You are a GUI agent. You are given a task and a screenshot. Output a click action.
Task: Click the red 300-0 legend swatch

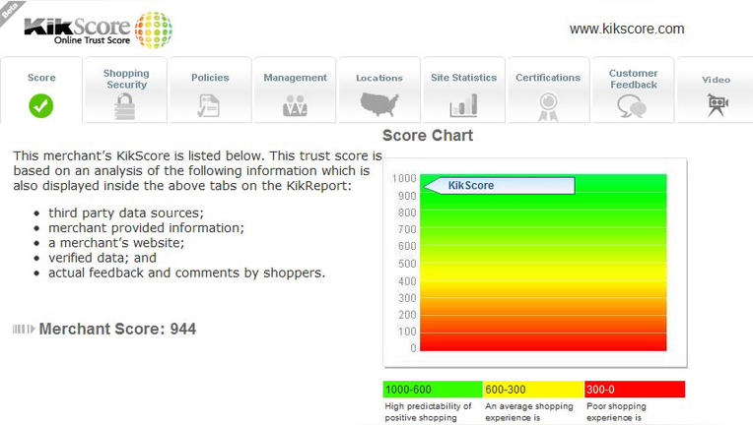(x=635, y=389)
